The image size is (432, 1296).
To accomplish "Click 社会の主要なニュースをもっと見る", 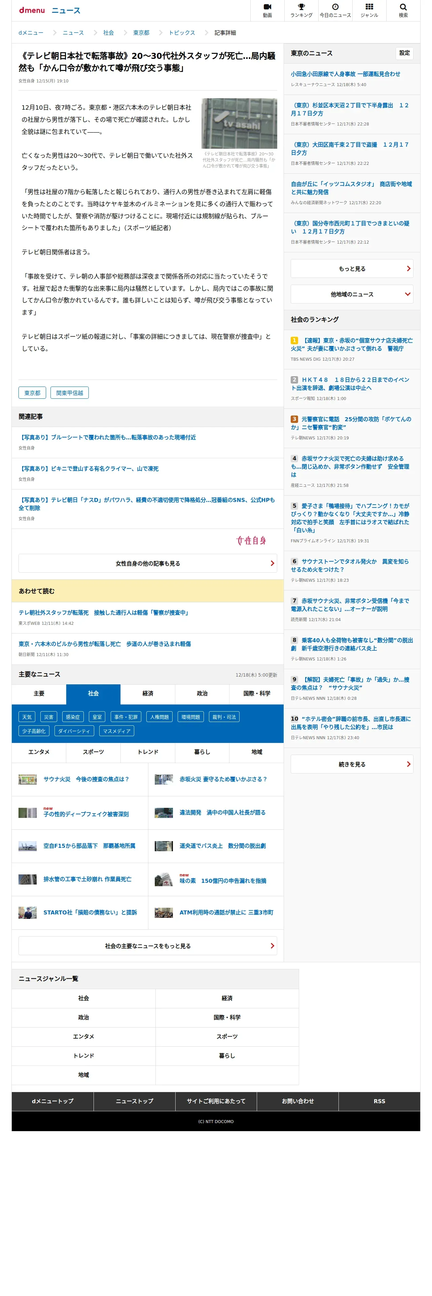I will pyautogui.click(x=147, y=946).
